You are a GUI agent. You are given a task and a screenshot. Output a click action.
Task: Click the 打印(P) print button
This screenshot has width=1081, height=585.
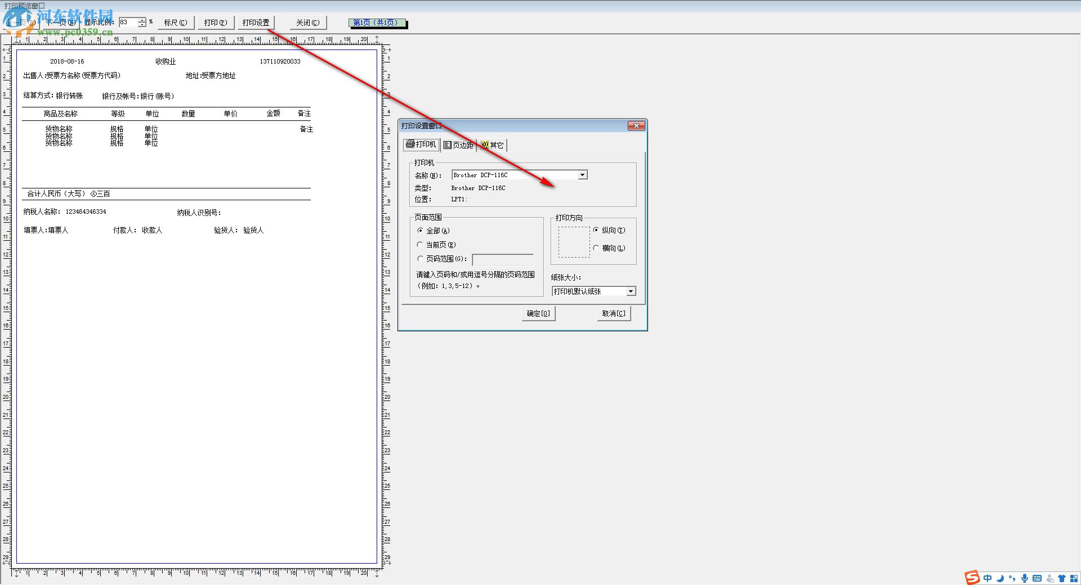pyautogui.click(x=216, y=22)
